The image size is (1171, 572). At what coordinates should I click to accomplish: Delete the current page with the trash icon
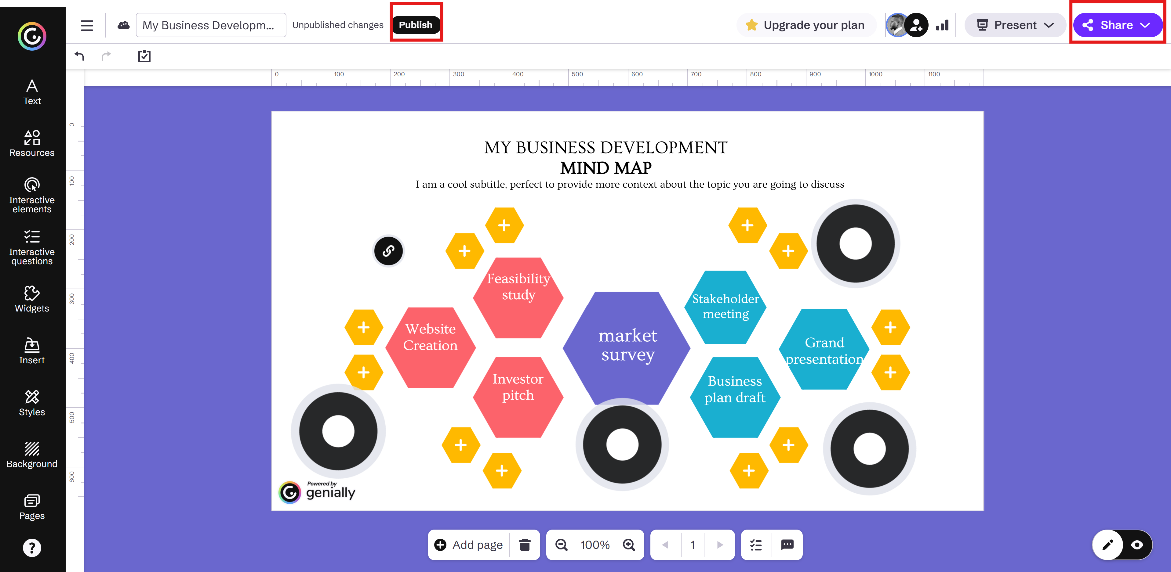pos(525,544)
